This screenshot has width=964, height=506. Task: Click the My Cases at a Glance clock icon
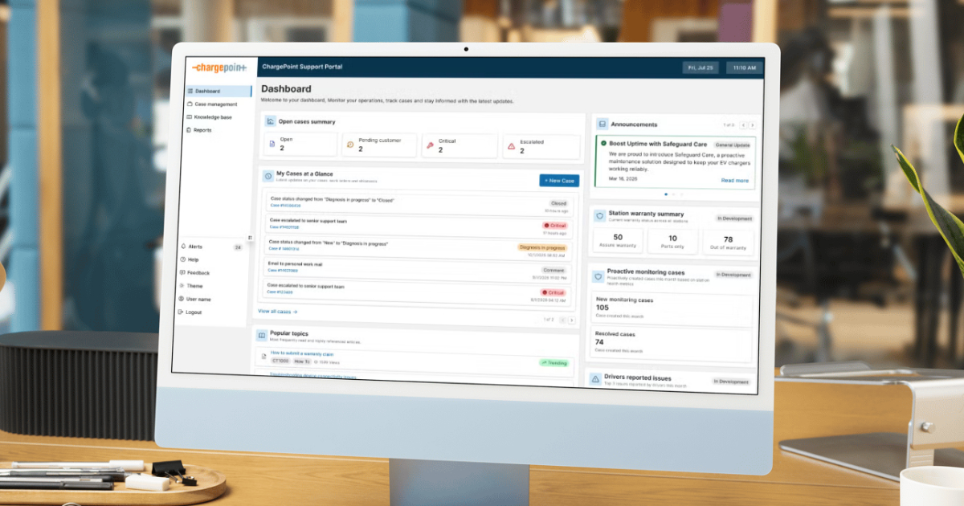click(x=268, y=175)
